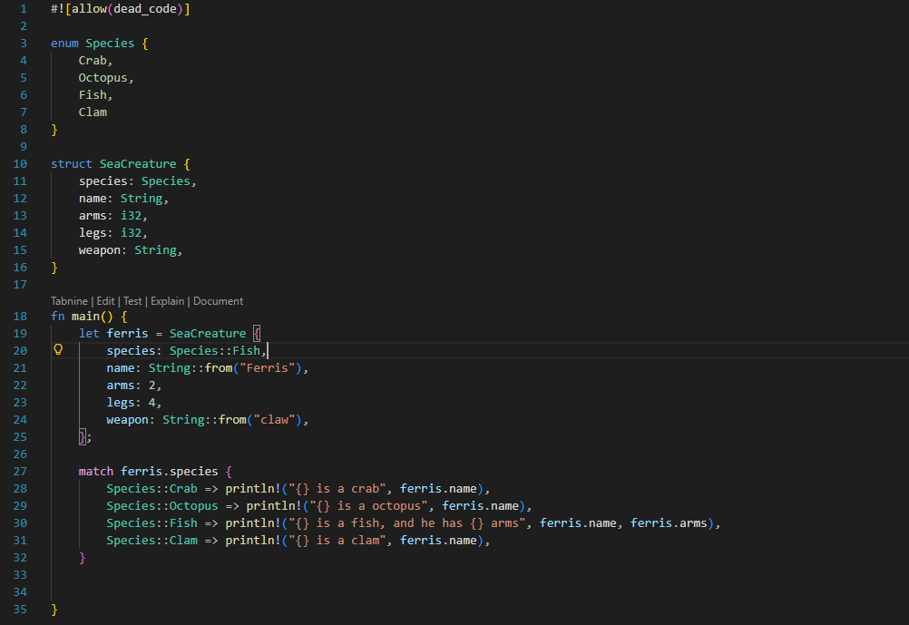Click the "{} is a clam" string
The width and height of the screenshot is (909, 625).
pos(337,541)
